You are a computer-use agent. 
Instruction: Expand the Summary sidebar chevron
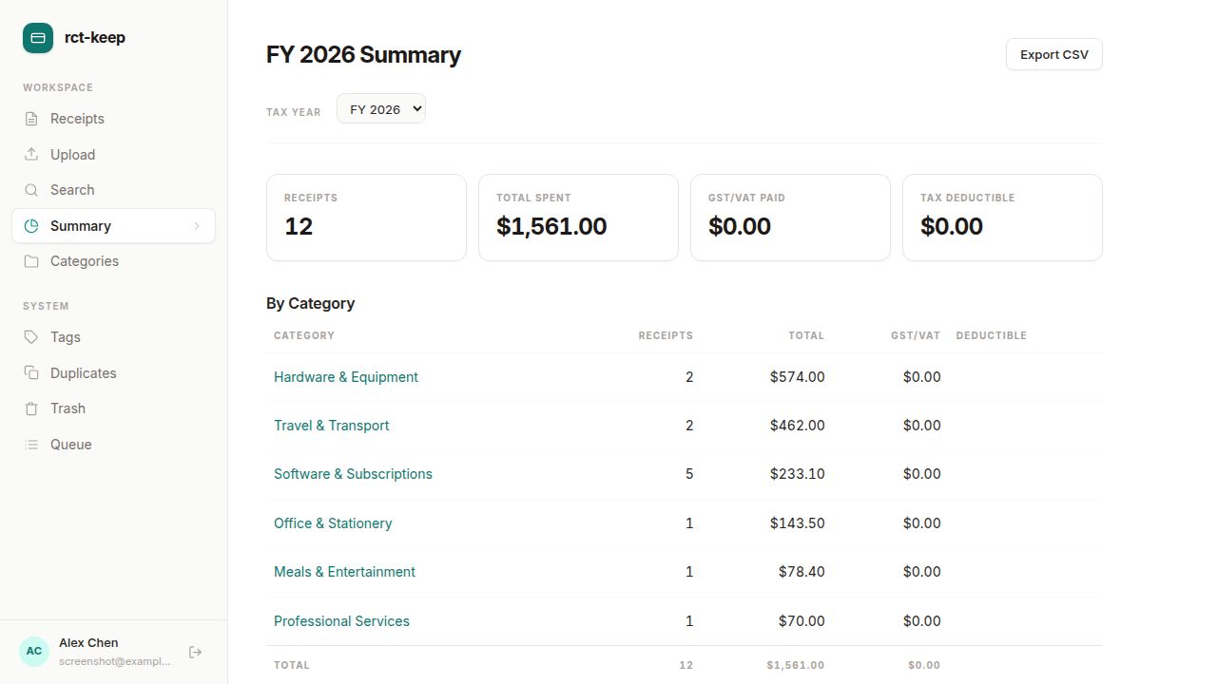coord(197,225)
